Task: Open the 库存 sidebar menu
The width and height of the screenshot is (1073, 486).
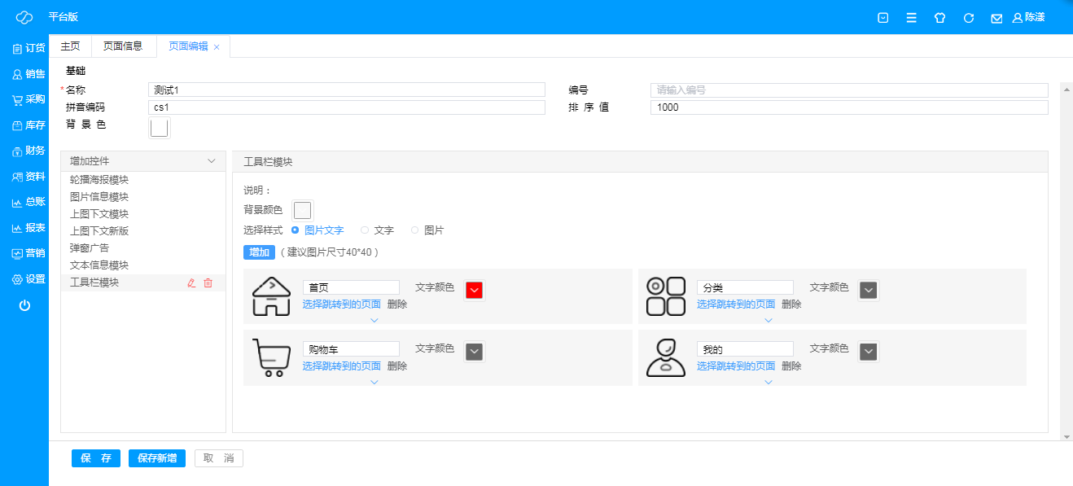Action: 28,125
